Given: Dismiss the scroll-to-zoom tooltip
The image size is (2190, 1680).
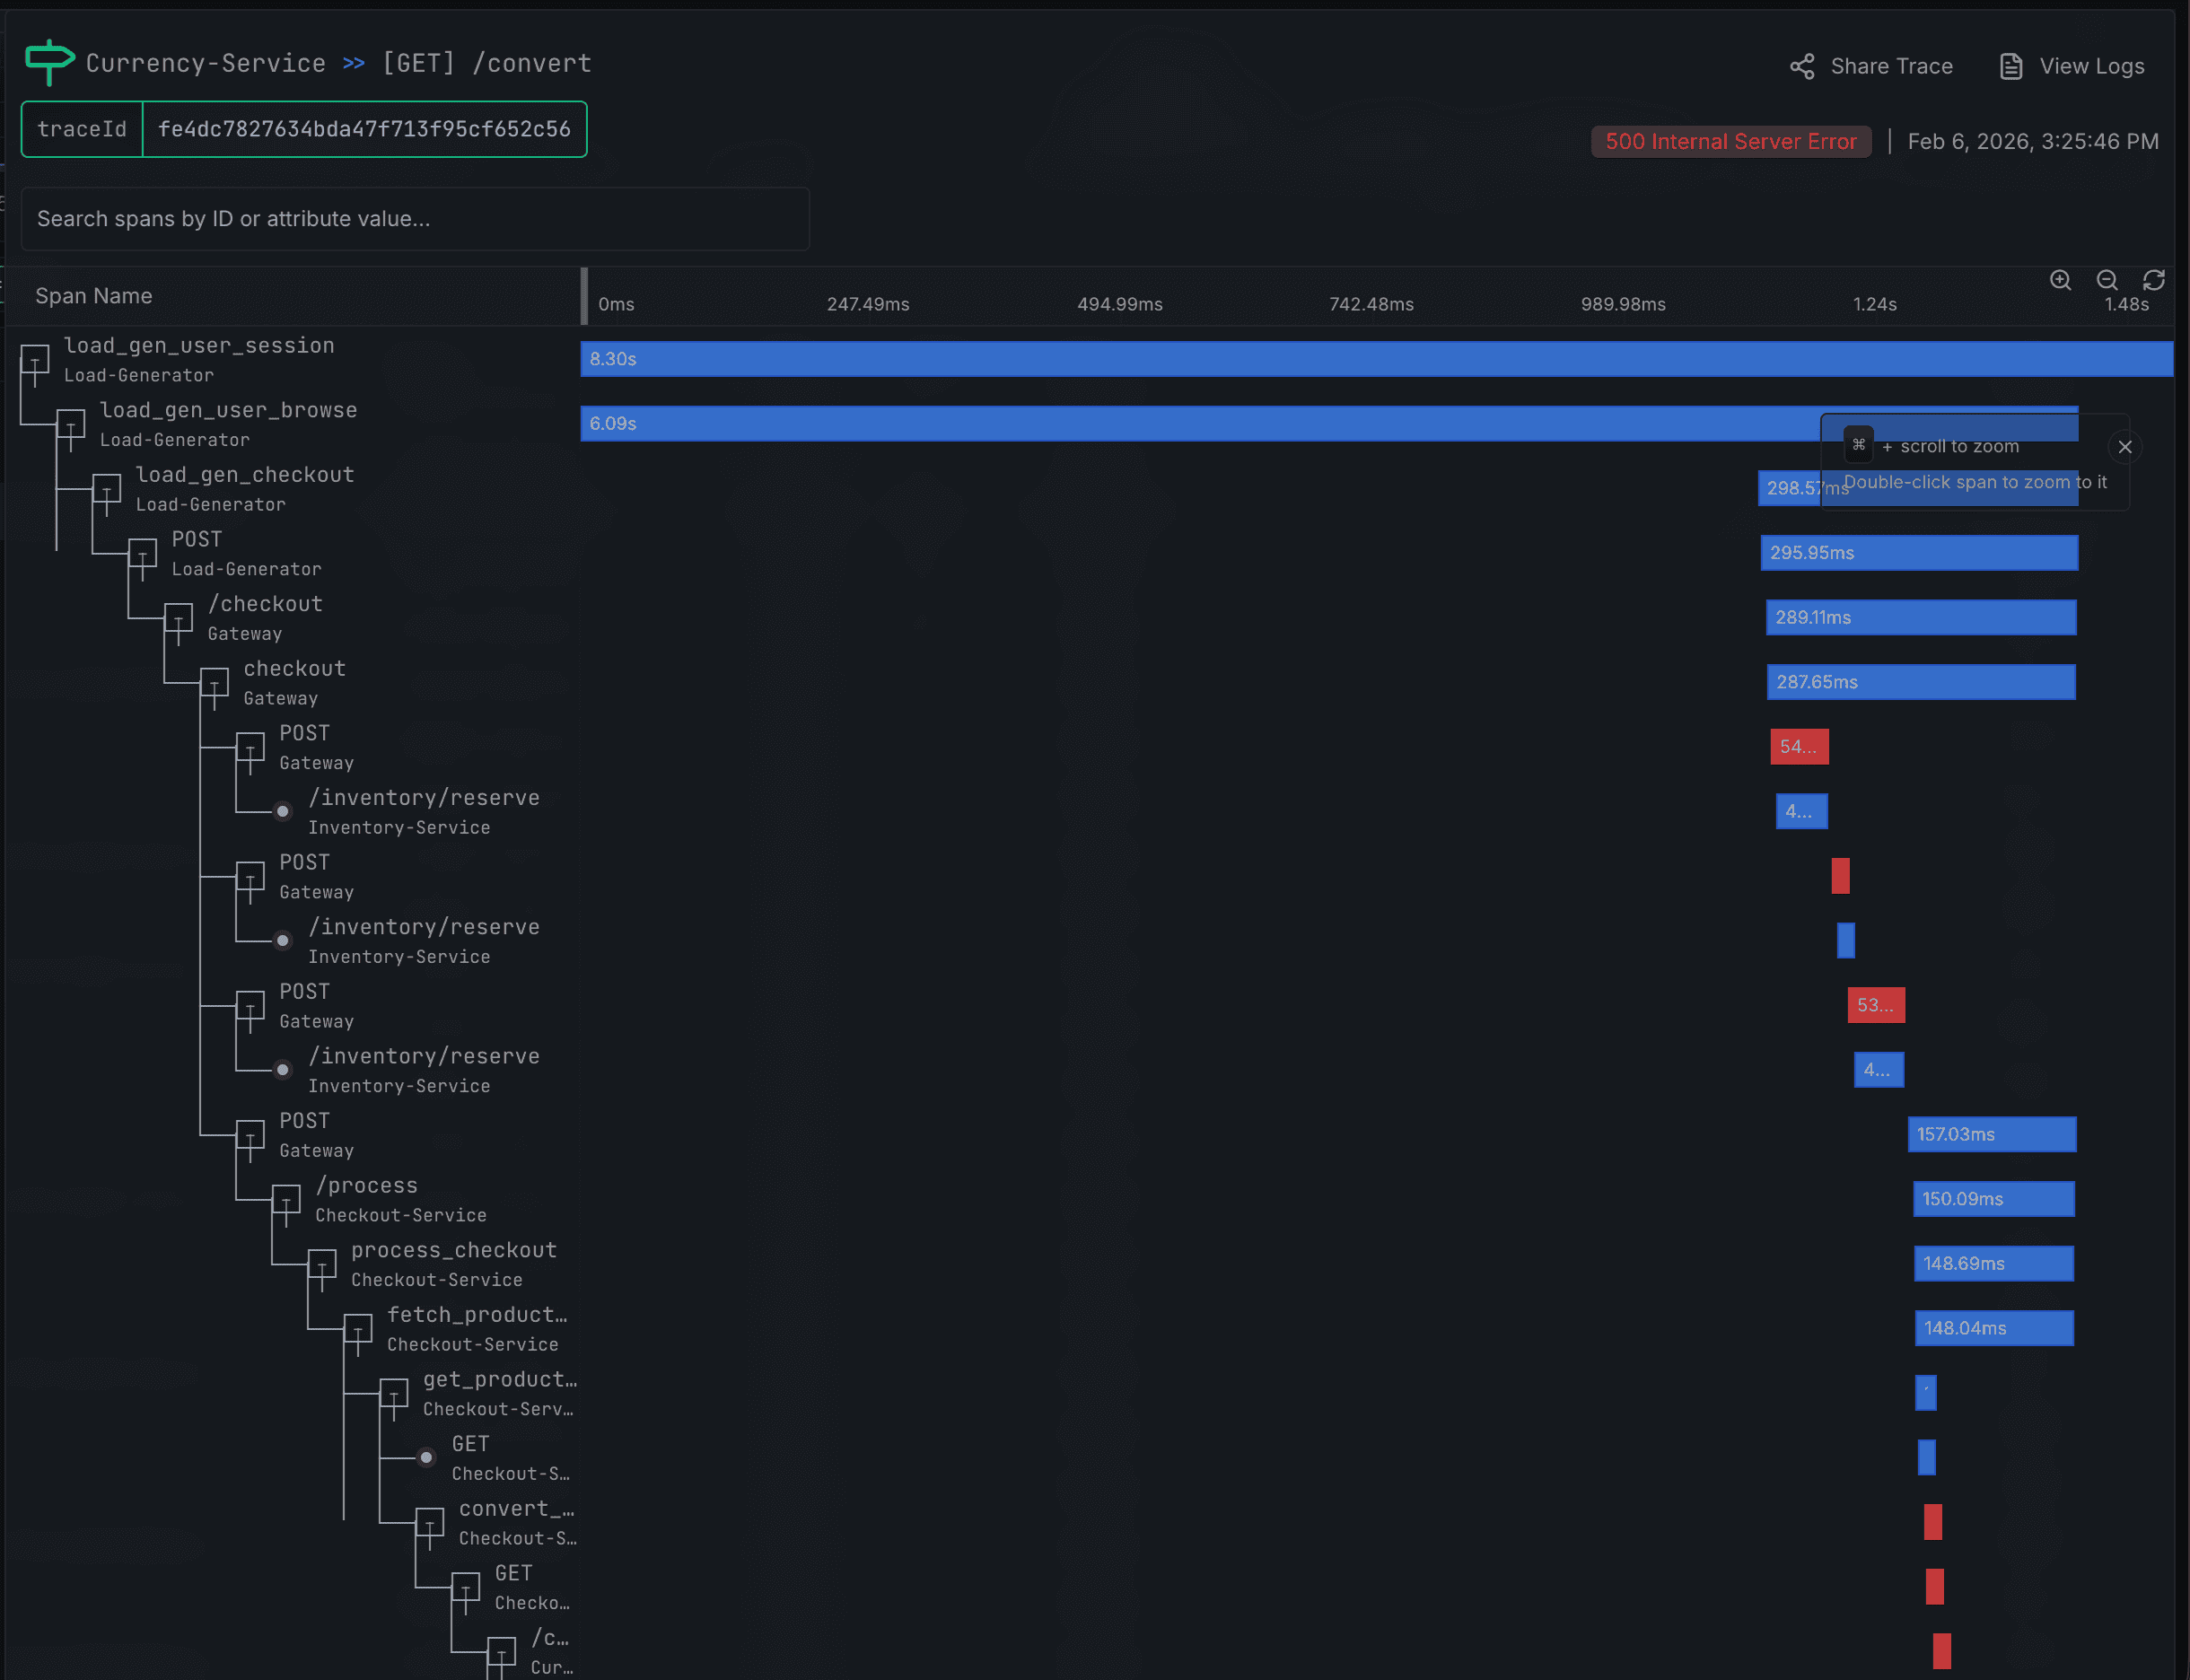Looking at the screenshot, I should 2125,447.
